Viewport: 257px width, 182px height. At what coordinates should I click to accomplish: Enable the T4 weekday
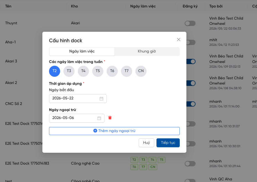point(83,71)
